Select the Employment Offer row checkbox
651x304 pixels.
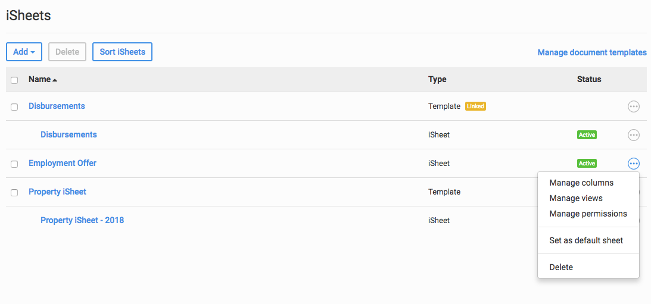14,164
